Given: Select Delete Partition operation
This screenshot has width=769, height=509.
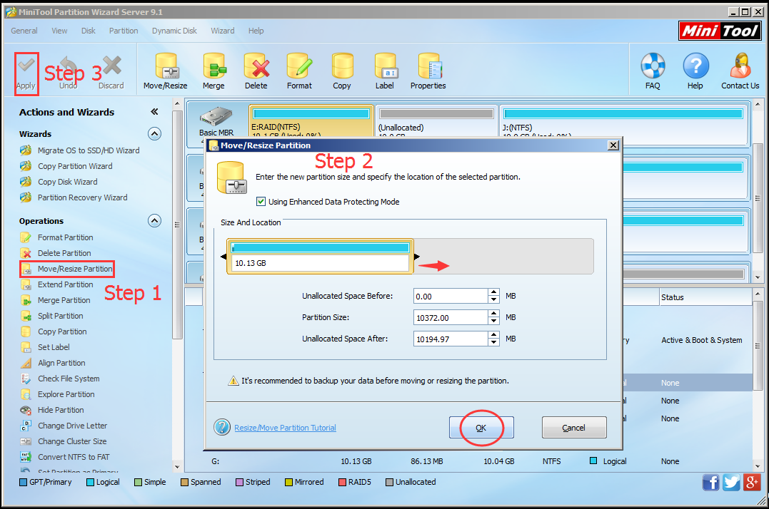Looking at the screenshot, I should [x=64, y=253].
